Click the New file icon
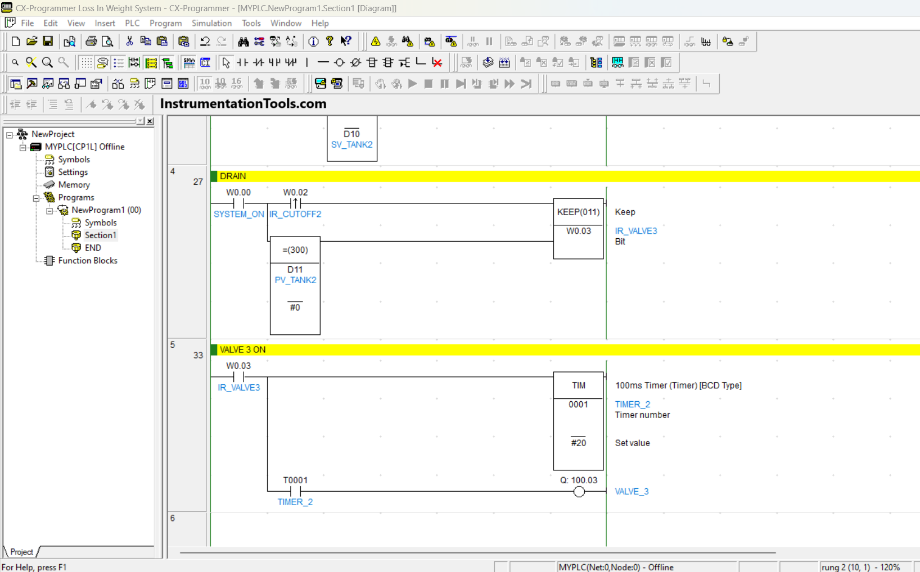The height and width of the screenshot is (572, 920). click(x=16, y=41)
